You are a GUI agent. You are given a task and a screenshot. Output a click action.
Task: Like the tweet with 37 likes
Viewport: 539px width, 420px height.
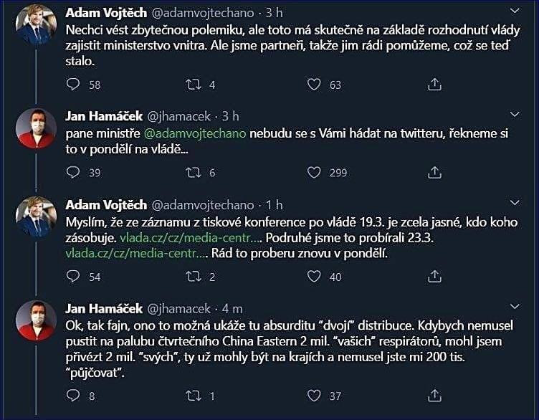click(314, 396)
